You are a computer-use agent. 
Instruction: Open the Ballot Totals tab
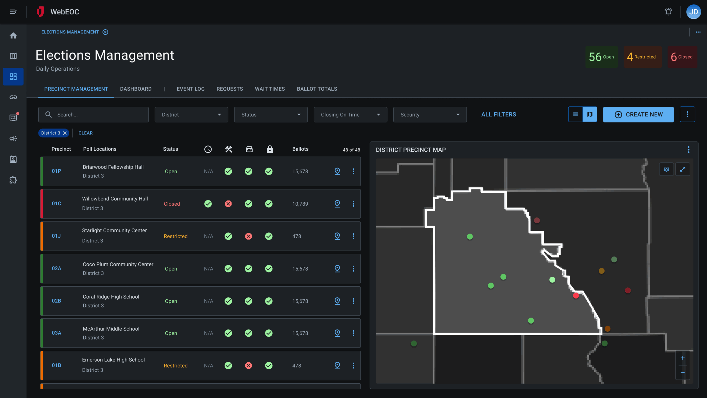pos(317,89)
